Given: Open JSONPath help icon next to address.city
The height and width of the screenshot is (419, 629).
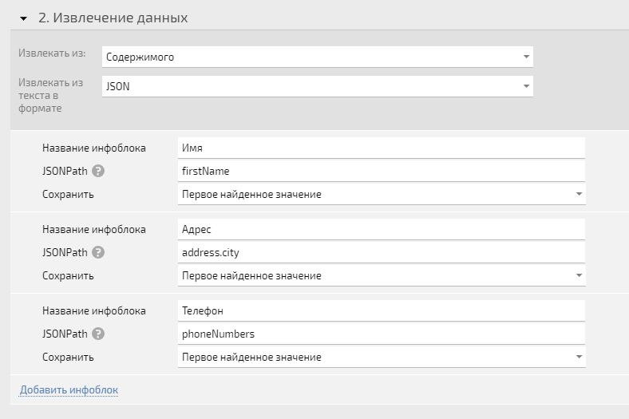Looking at the screenshot, I should [98, 253].
